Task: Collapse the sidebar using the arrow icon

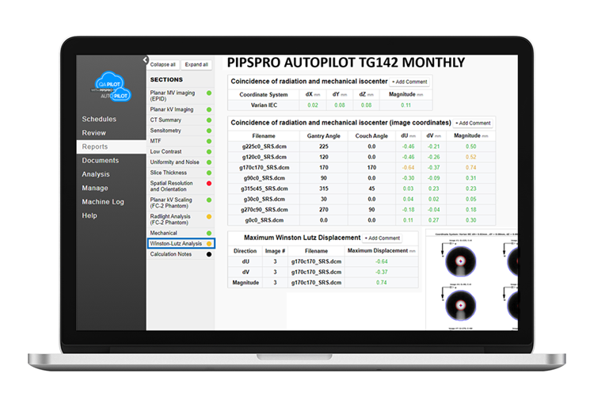Action: pos(145,60)
